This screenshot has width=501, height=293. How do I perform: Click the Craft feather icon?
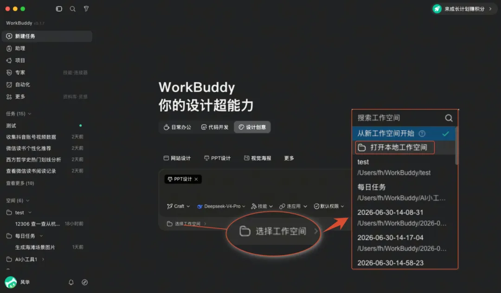(170, 206)
